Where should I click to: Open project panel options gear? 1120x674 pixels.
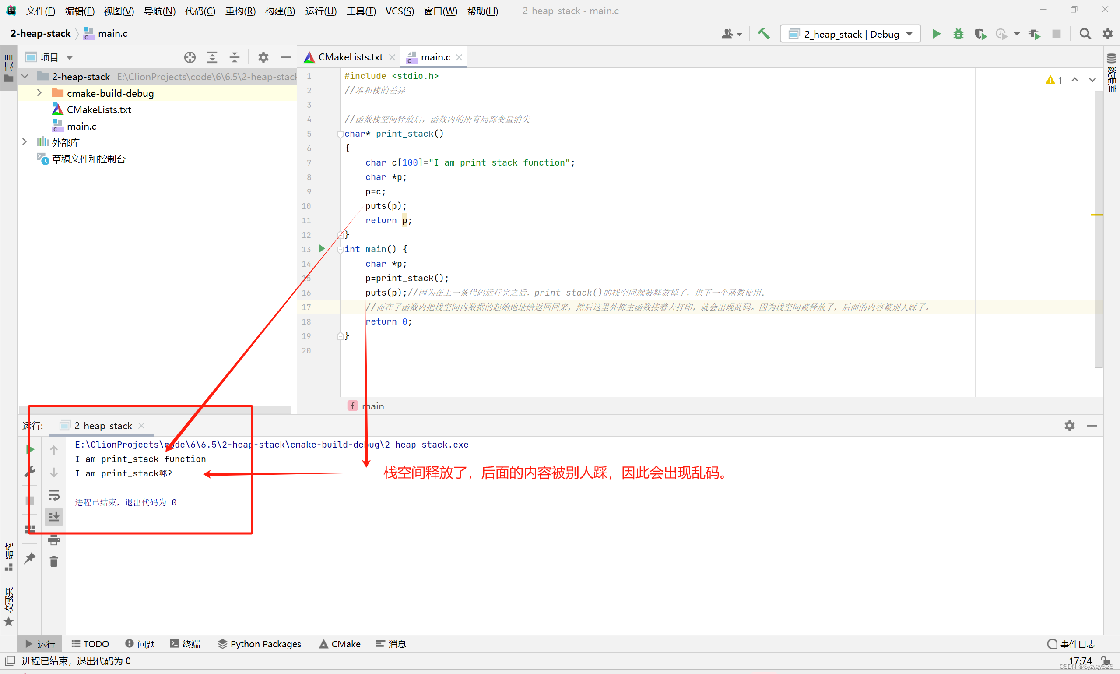(263, 57)
